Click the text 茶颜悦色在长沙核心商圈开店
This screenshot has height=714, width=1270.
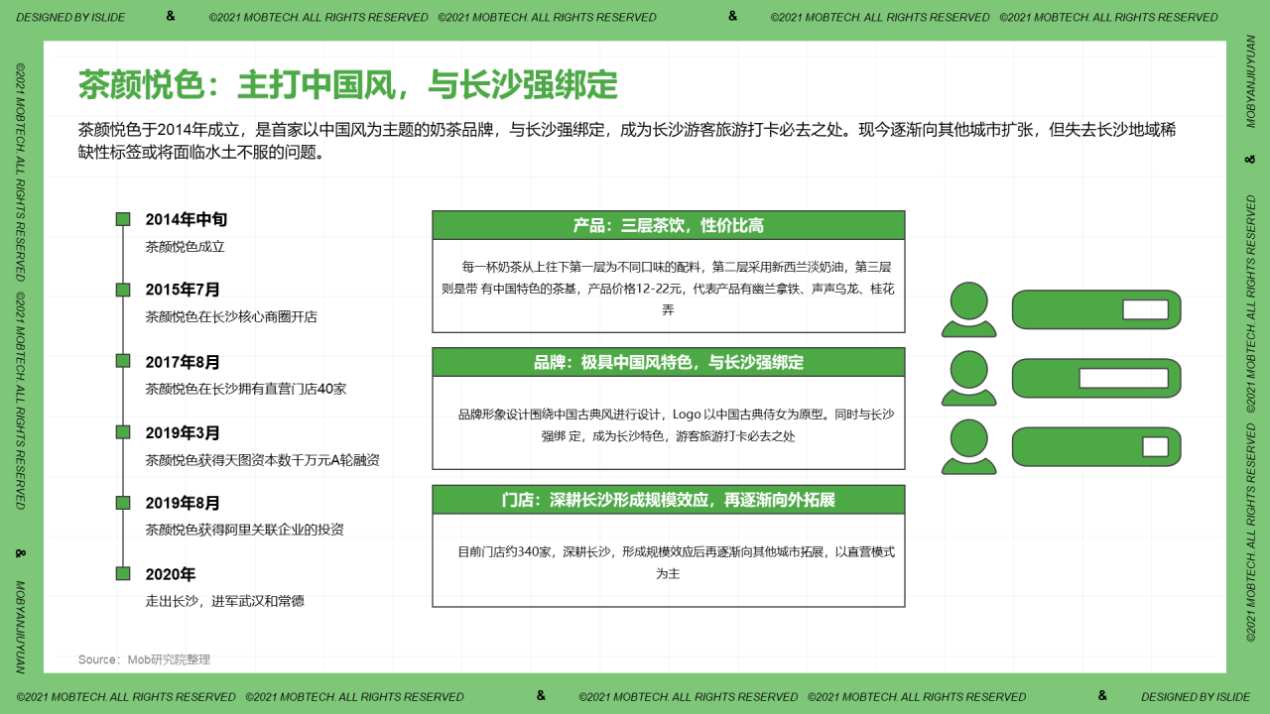231,316
